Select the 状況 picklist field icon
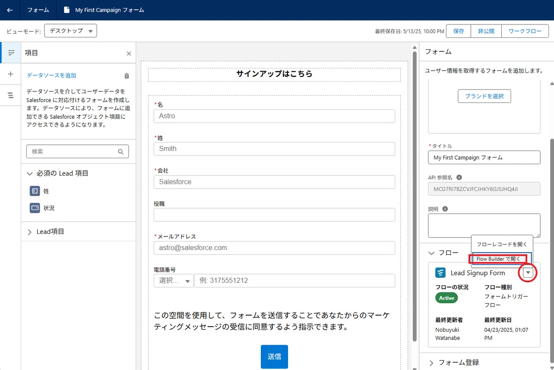 35,208
